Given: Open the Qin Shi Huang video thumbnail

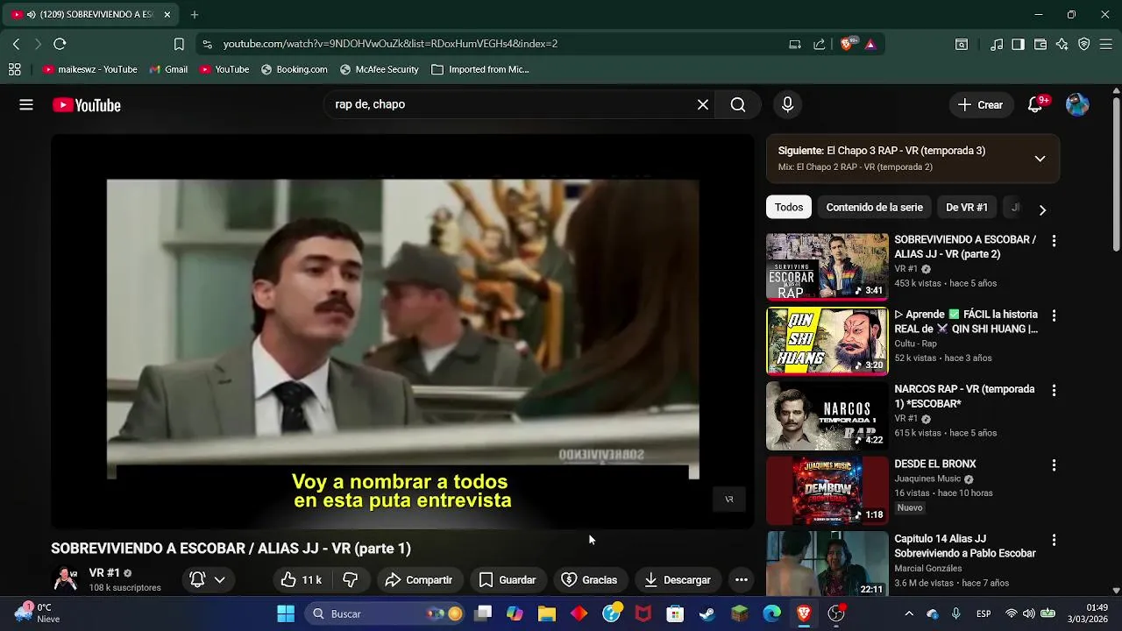Looking at the screenshot, I should (827, 341).
